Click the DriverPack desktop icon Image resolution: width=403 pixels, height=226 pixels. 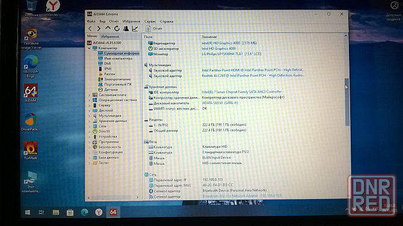(x=31, y=122)
